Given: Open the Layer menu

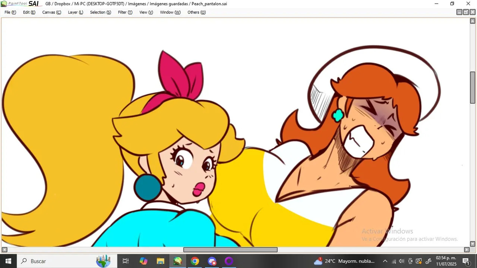Looking at the screenshot, I should click(76, 12).
